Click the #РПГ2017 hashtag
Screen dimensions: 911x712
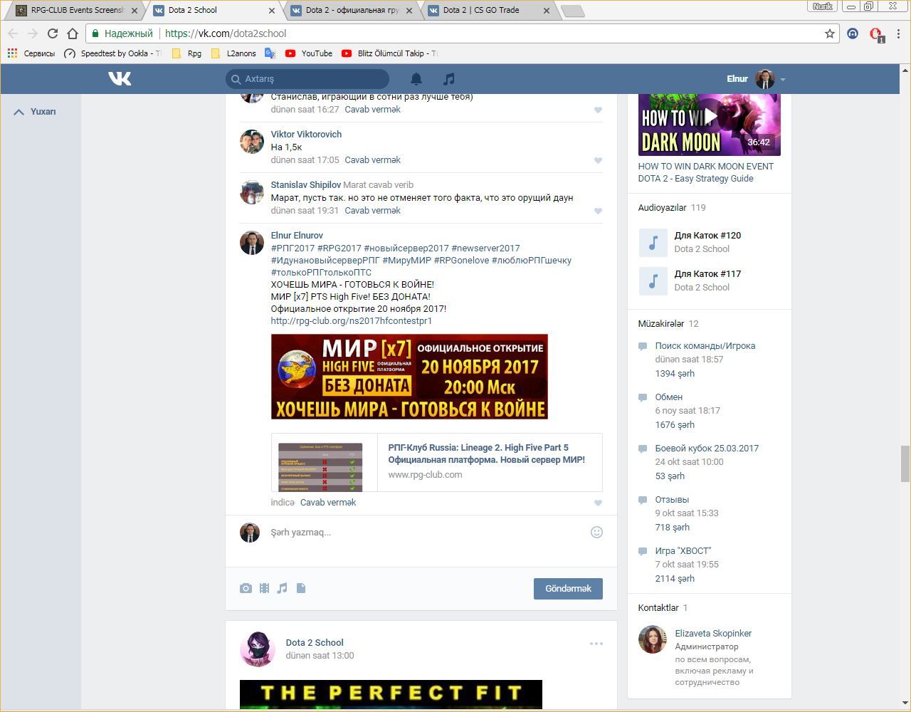pos(293,248)
